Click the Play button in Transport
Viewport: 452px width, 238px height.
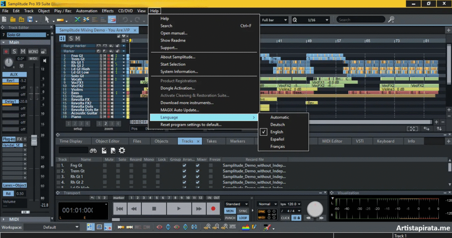point(179,208)
